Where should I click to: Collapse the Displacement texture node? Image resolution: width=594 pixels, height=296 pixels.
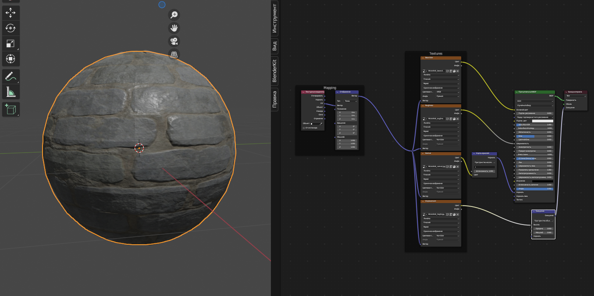point(423,201)
